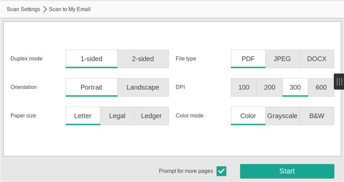The width and height of the screenshot is (344, 182).
Task: Go back to Scan Settings breadcrumb
Action: pos(23,9)
